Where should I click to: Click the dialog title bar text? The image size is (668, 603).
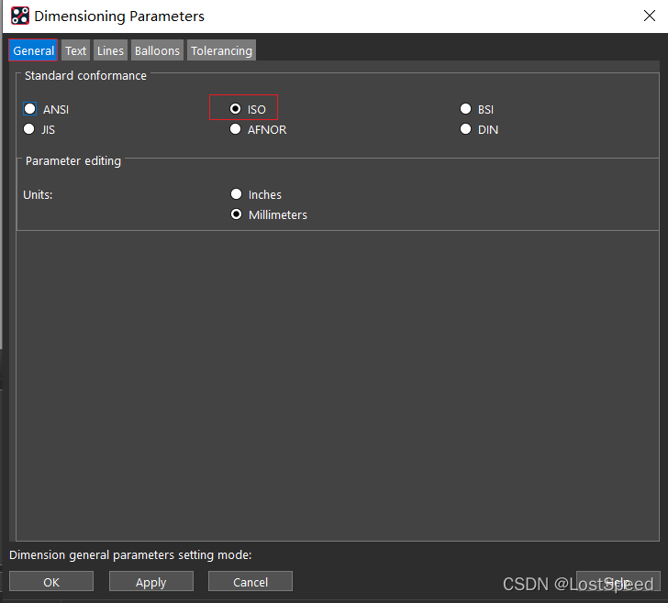119,16
